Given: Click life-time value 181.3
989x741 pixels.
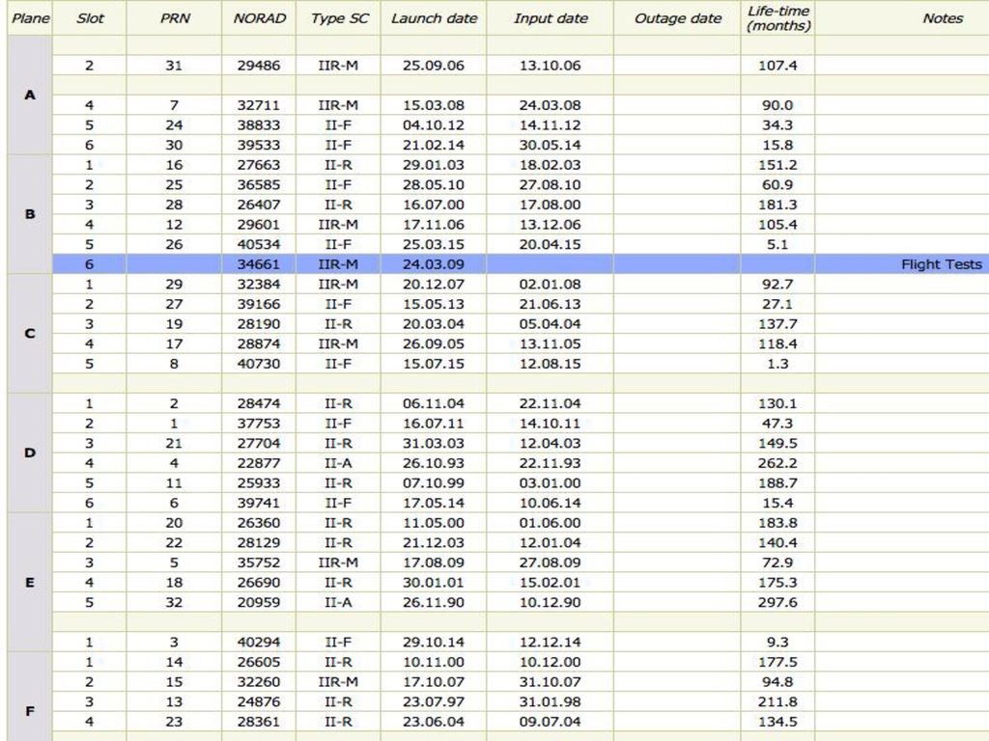Looking at the screenshot, I should point(777,205).
